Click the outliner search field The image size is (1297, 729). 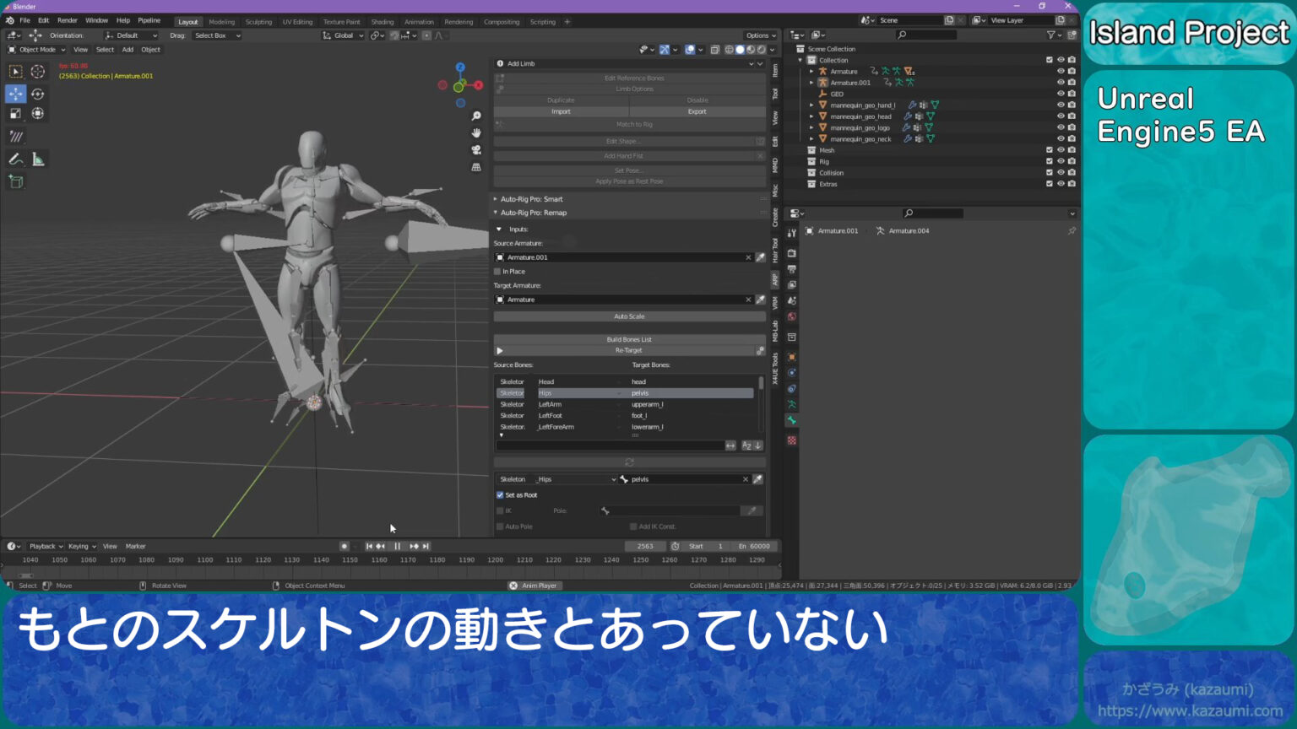click(929, 35)
